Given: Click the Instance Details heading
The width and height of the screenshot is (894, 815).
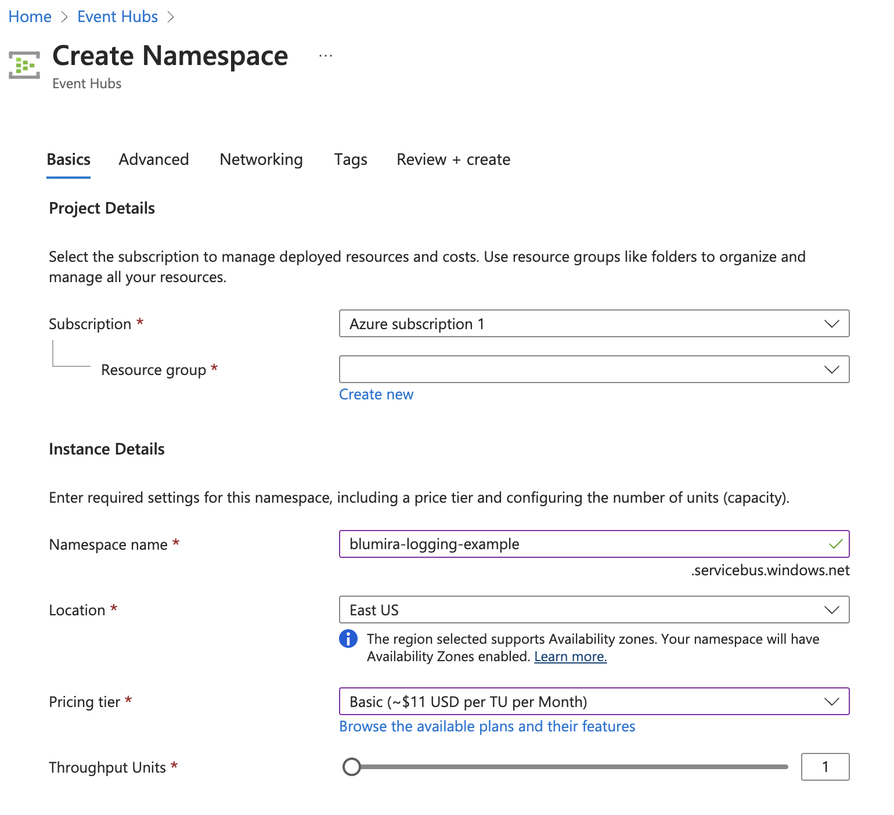Looking at the screenshot, I should pyautogui.click(x=107, y=449).
